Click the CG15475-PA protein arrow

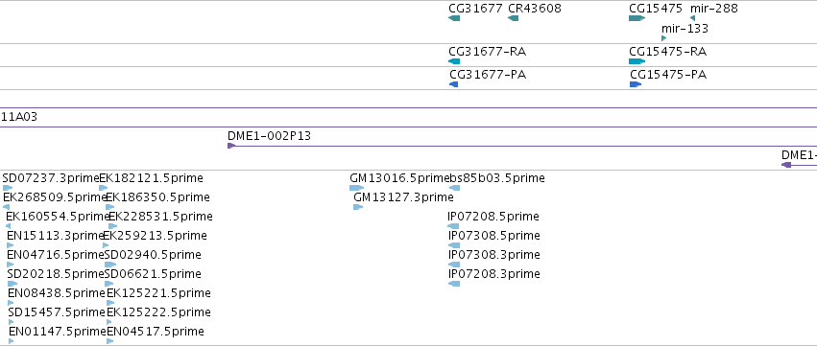click(x=636, y=84)
